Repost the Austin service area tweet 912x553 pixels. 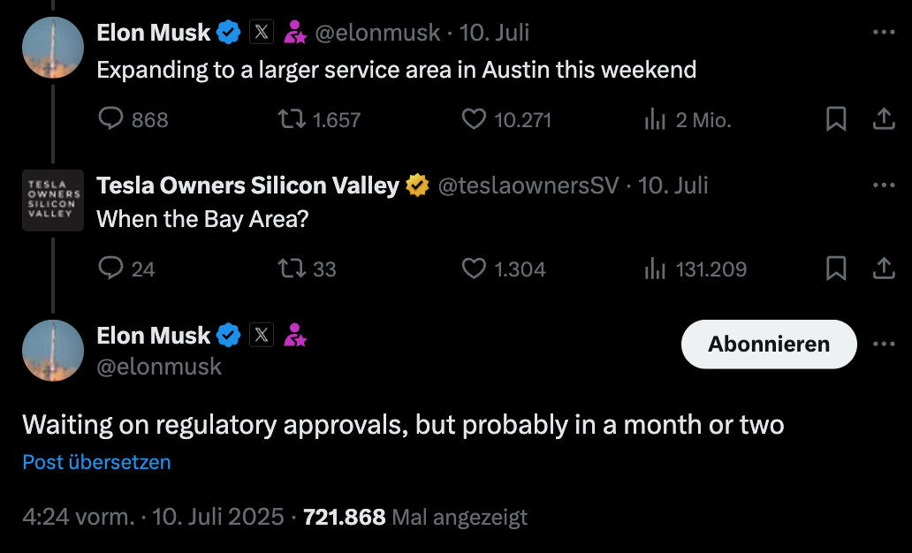pyautogui.click(x=319, y=119)
